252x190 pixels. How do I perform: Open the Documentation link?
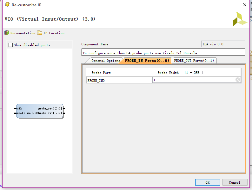pos(23,33)
